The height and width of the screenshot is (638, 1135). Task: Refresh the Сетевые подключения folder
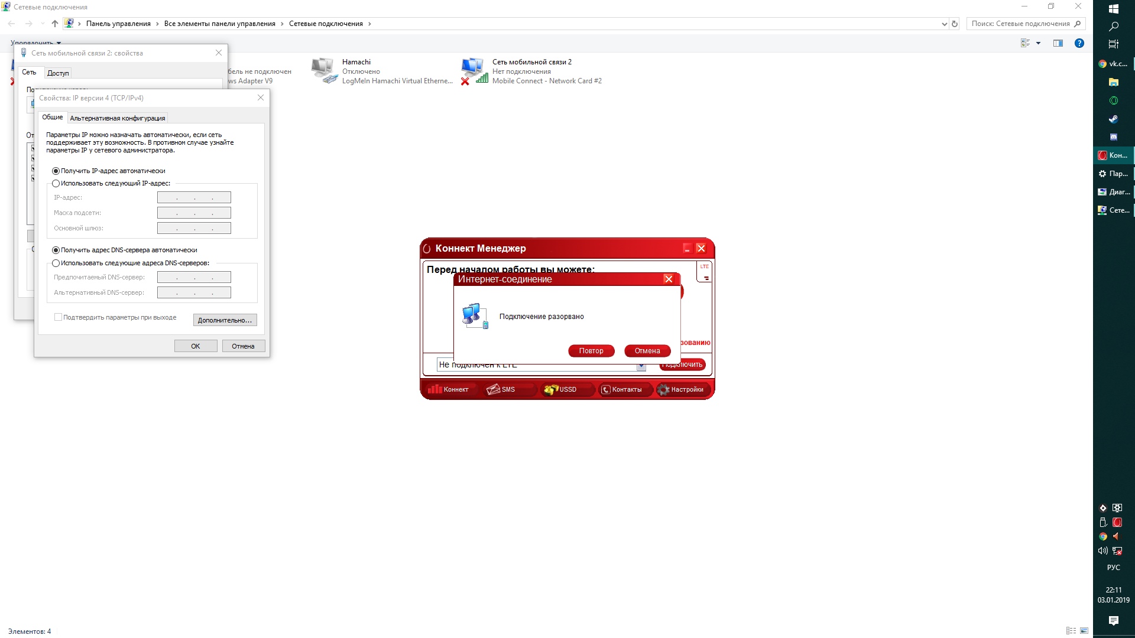tap(955, 24)
